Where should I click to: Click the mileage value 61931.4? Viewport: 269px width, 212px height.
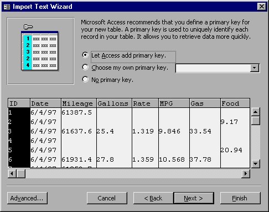[77, 159]
